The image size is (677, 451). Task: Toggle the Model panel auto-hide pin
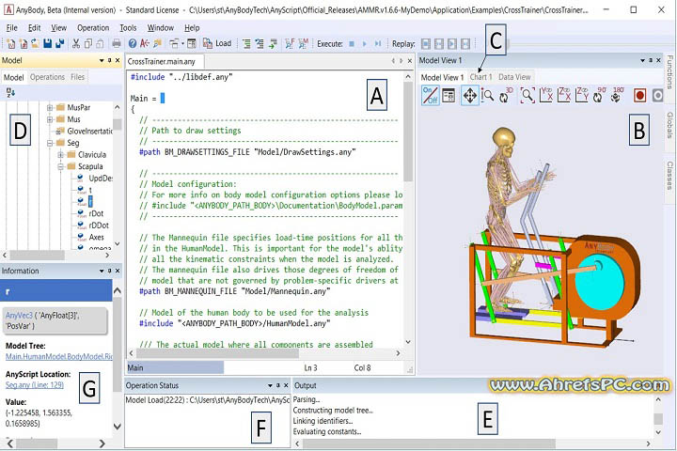[x=110, y=60]
